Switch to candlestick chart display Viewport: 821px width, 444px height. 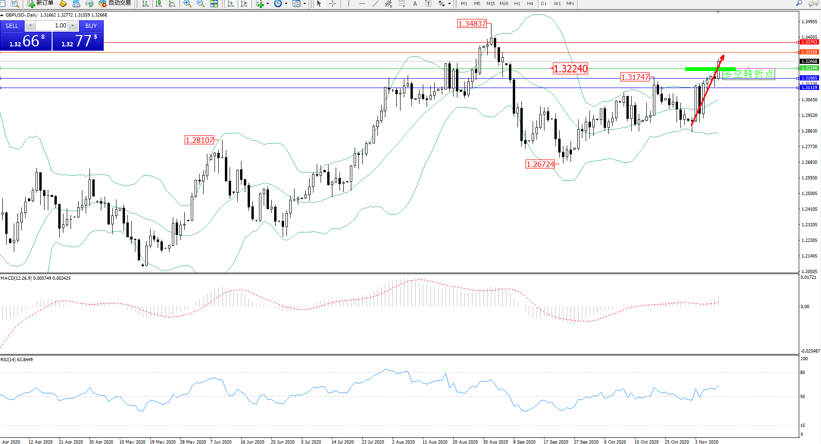[x=159, y=4]
